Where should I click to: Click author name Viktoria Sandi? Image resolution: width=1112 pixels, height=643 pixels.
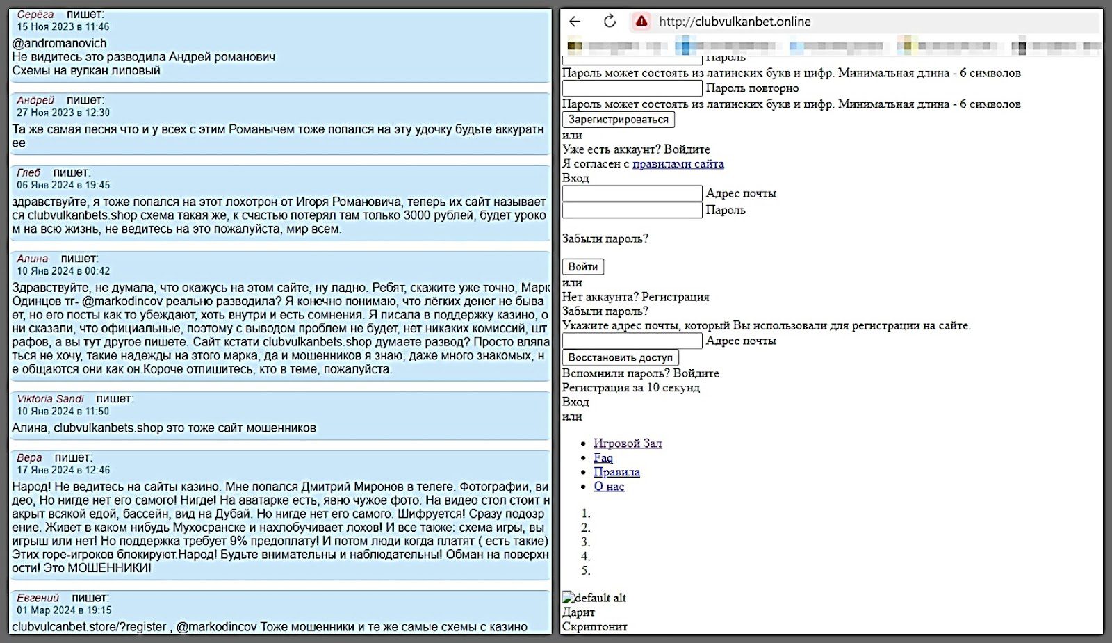(50, 399)
